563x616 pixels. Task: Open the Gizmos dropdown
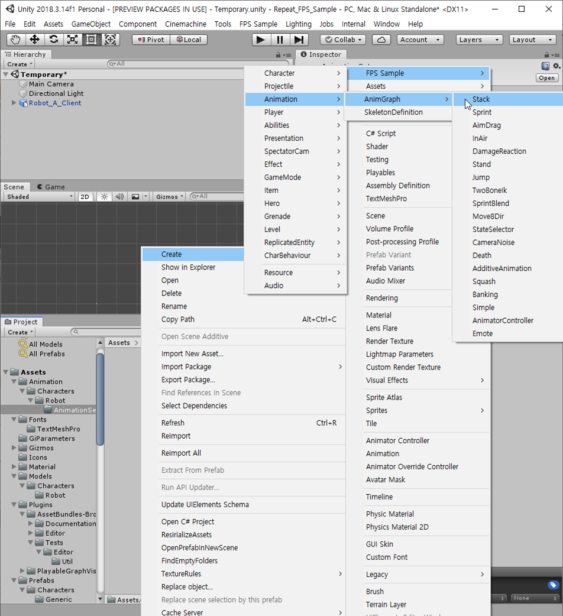(x=169, y=196)
